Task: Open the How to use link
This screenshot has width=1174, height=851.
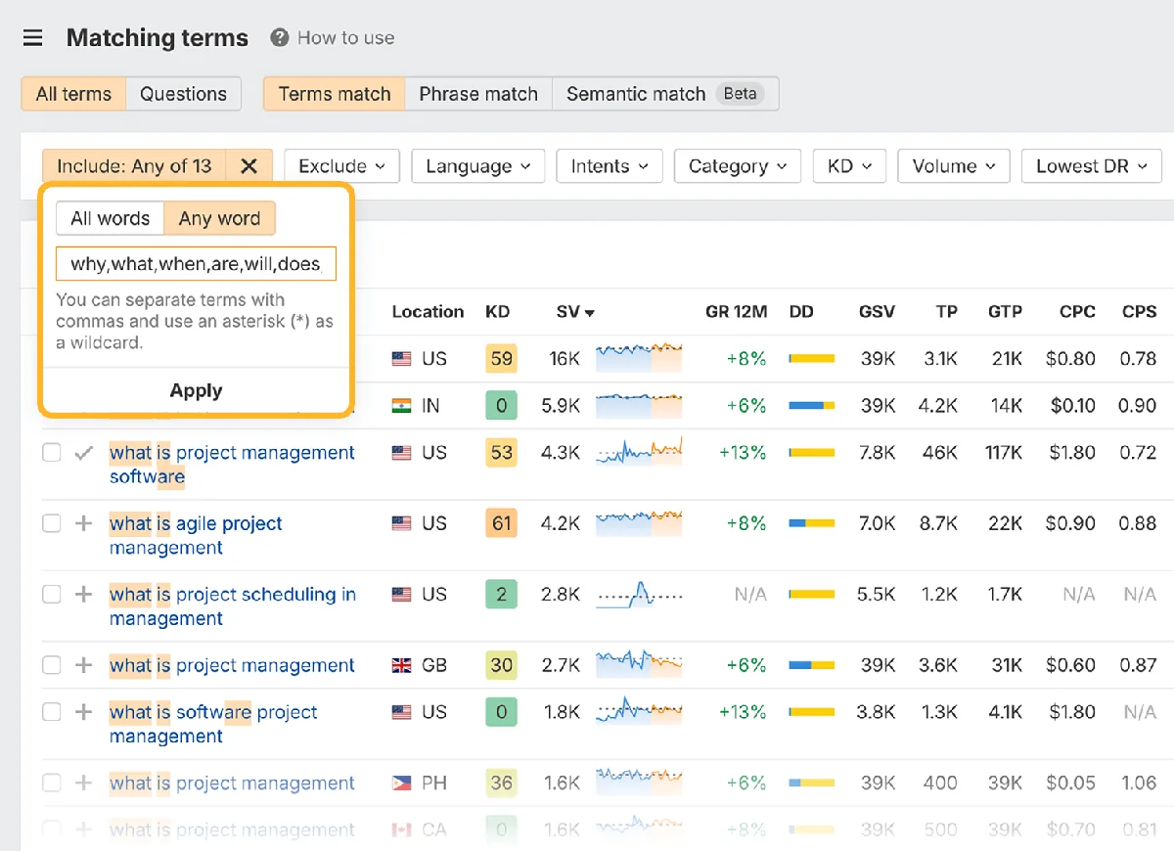Action: tap(346, 38)
